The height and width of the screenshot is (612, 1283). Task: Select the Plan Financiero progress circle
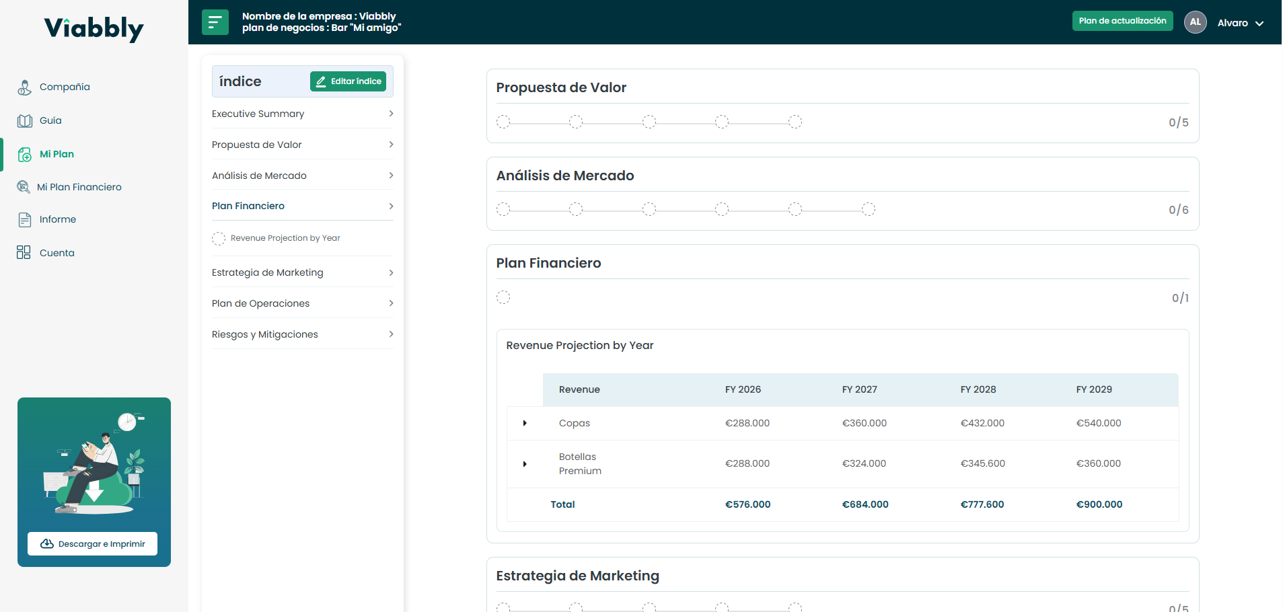503,297
